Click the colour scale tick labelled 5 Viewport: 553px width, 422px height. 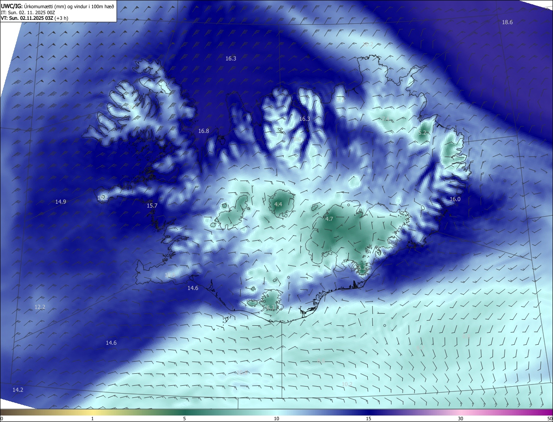coord(184,419)
